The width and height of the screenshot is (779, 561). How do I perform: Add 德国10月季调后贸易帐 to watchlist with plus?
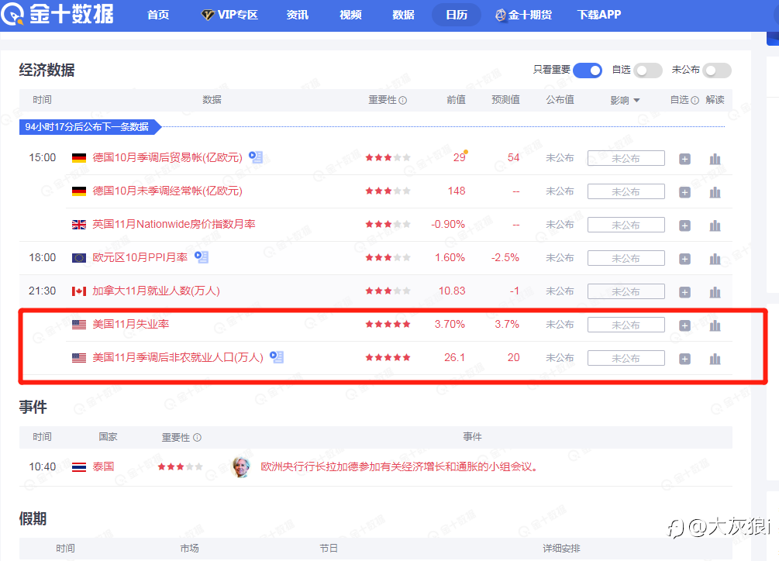pos(684,159)
